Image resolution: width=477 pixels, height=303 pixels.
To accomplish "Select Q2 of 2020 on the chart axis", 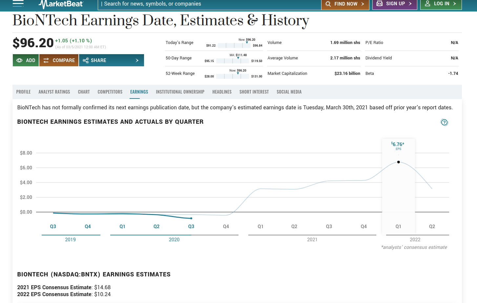I will [x=156, y=227].
